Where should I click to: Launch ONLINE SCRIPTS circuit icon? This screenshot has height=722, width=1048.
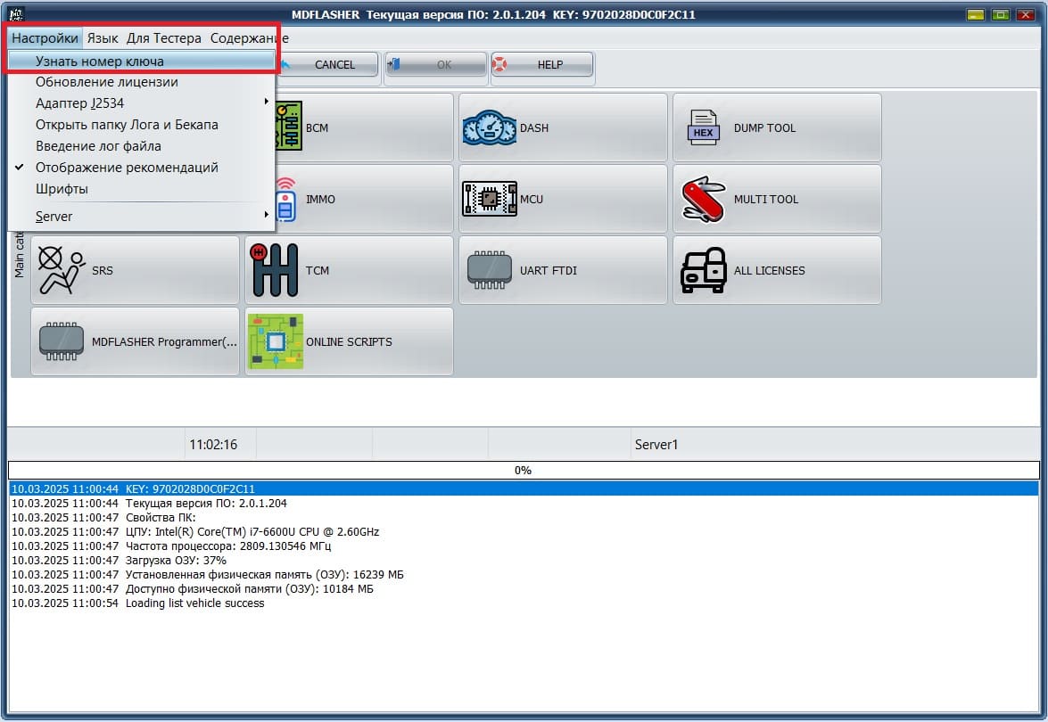[x=275, y=341]
